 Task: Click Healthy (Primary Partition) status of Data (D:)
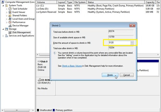point(101,9)
